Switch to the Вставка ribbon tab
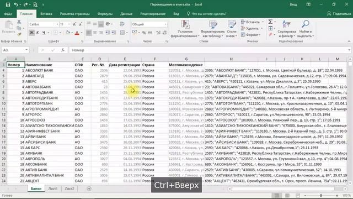 pyautogui.click(x=46, y=14)
